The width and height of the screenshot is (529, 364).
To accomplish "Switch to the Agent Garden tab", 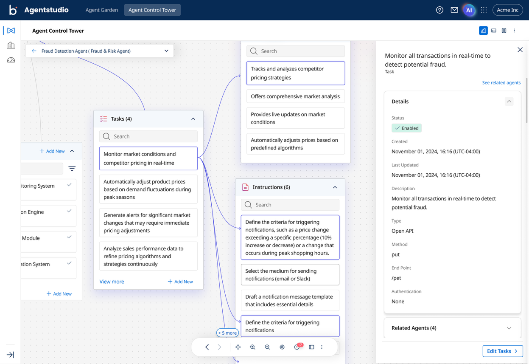I will click(x=102, y=10).
